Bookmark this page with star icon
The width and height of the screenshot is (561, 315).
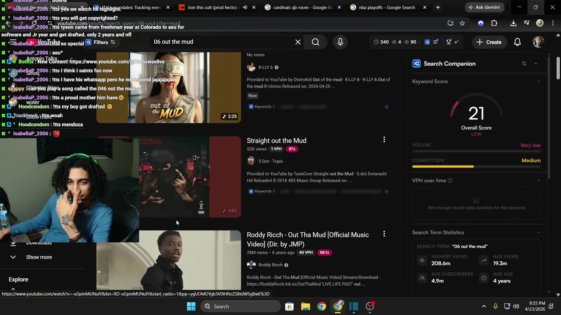click(462, 23)
